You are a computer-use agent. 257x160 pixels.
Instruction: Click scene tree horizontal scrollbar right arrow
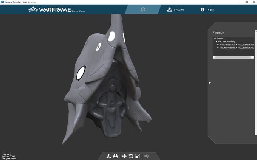coord(252,57)
